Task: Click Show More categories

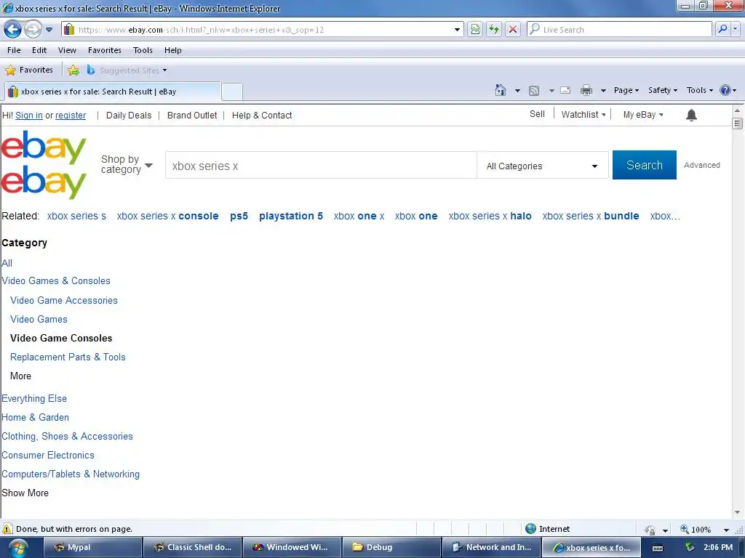Action: coord(25,493)
